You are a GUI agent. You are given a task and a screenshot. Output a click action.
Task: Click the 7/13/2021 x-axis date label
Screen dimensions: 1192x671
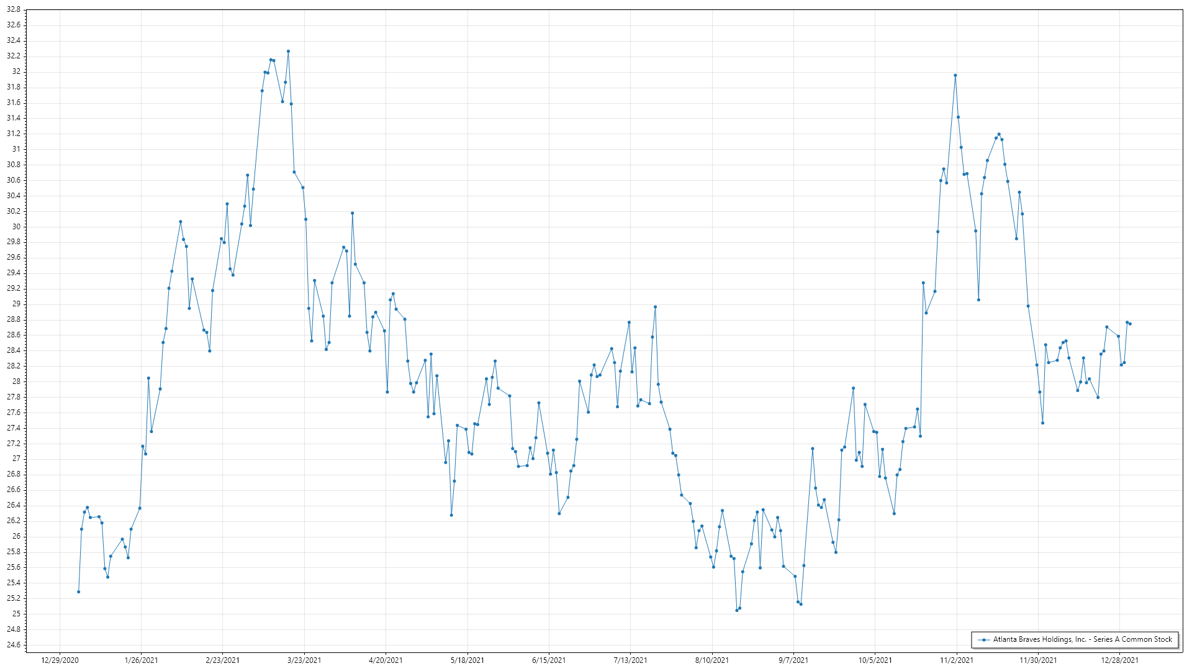[630, 660]
